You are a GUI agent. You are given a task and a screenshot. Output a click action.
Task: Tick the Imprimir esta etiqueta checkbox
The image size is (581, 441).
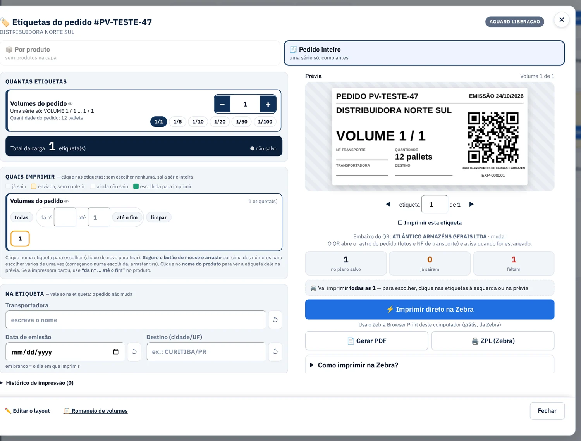tap(400, 223)
